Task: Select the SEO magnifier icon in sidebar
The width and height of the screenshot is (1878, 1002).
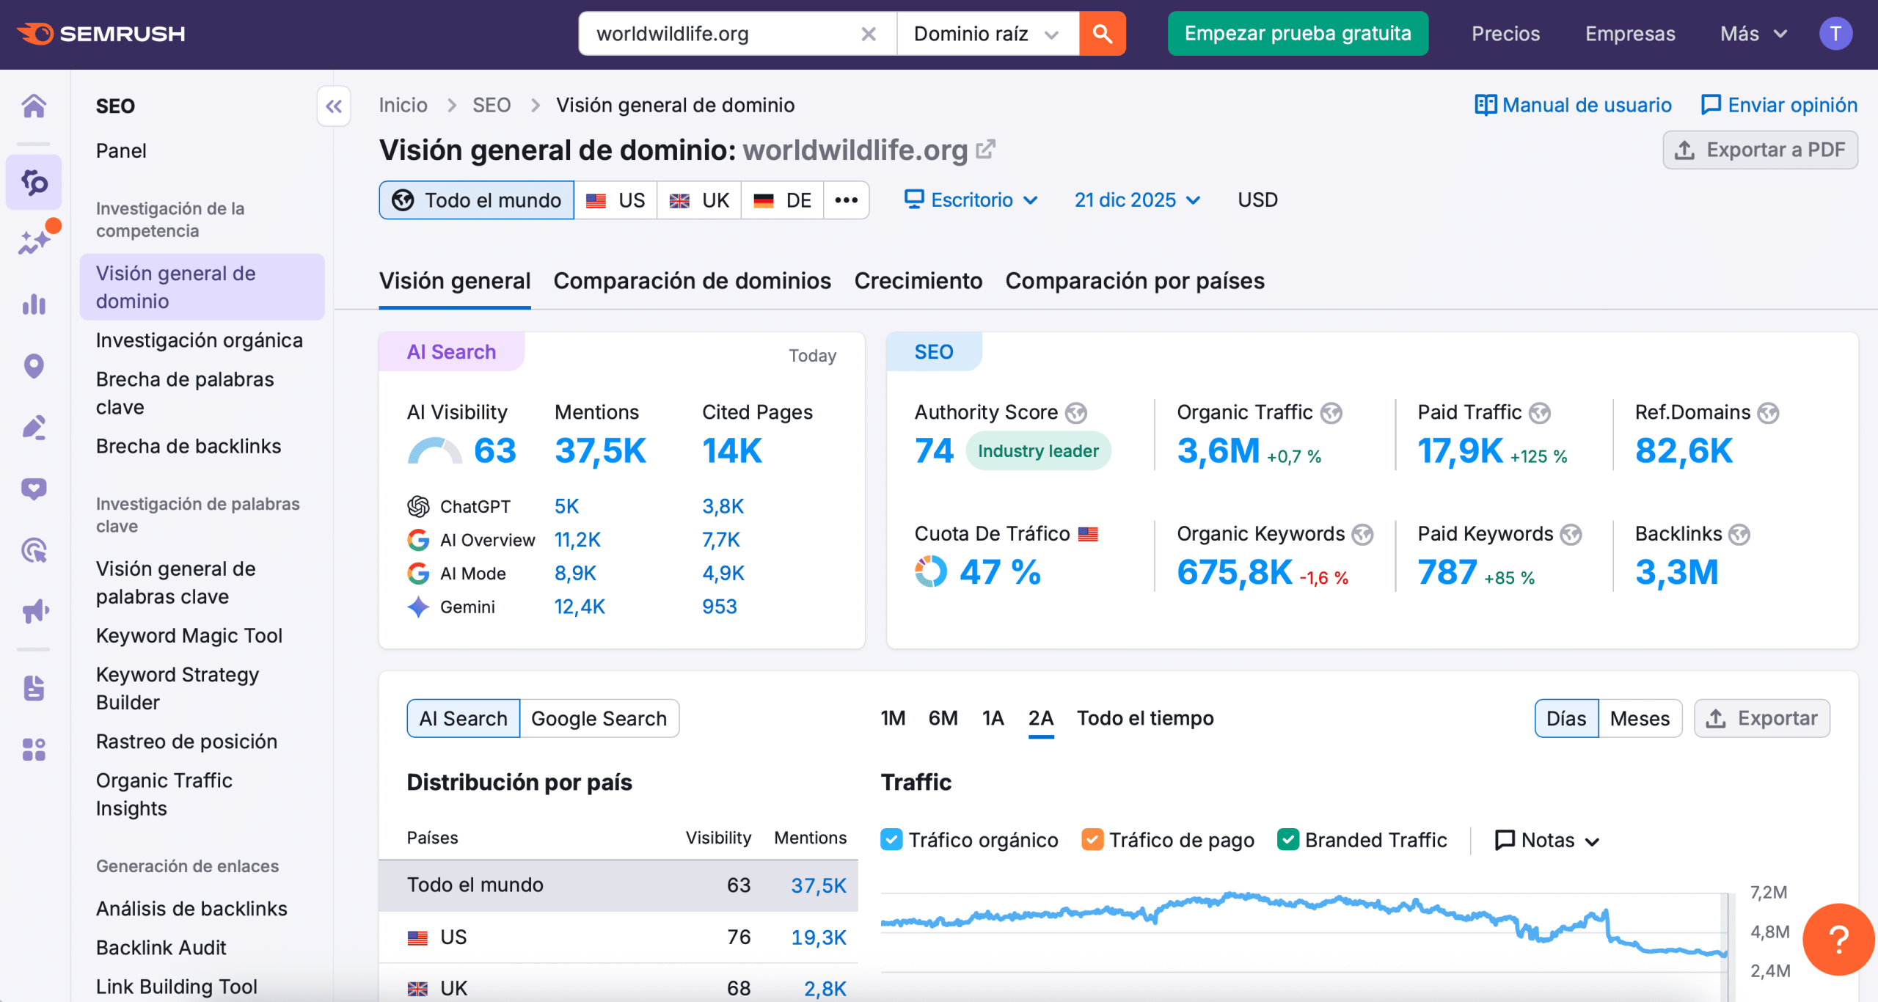Action: coord(34,183)
